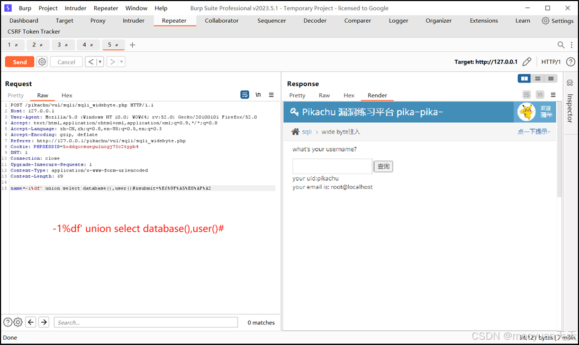Screen dimensions: 579x345
Task: Switch to Dashboard tool tab
Action: pos(24,21)
